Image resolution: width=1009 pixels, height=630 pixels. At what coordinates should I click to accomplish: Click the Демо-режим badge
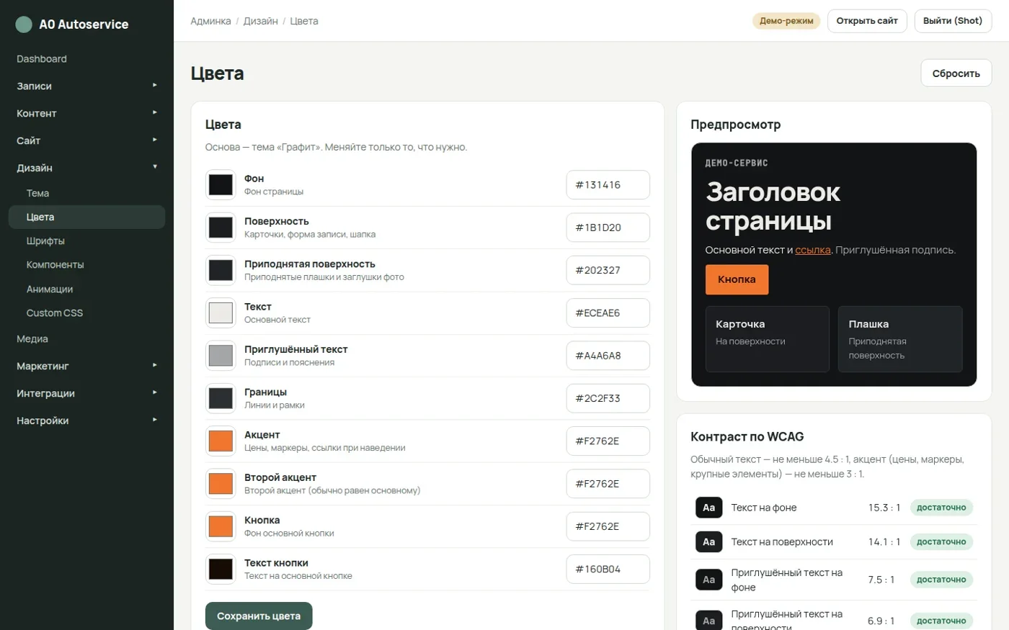[786, 21]
